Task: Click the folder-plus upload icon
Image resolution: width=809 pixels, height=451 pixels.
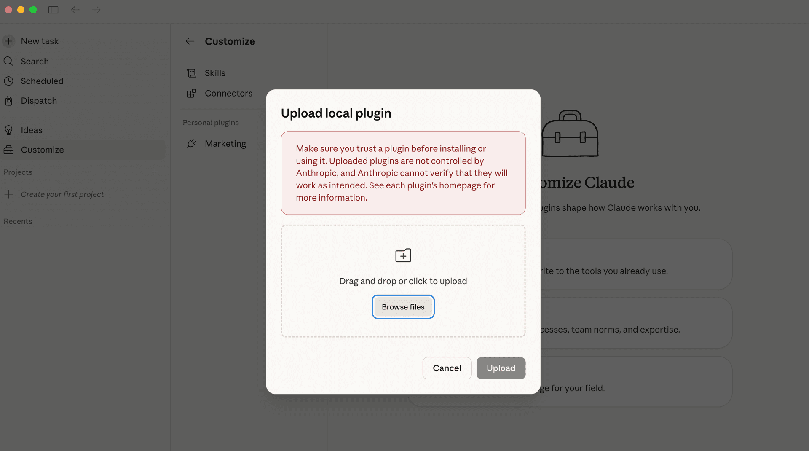Action: pyautogui.click(x=403, y=255)
